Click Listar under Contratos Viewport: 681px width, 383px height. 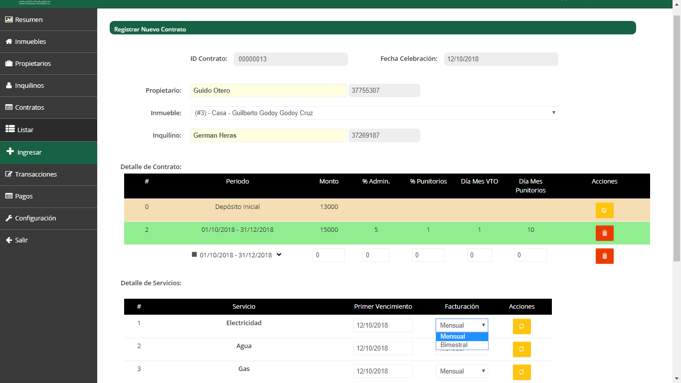(25, 130)
